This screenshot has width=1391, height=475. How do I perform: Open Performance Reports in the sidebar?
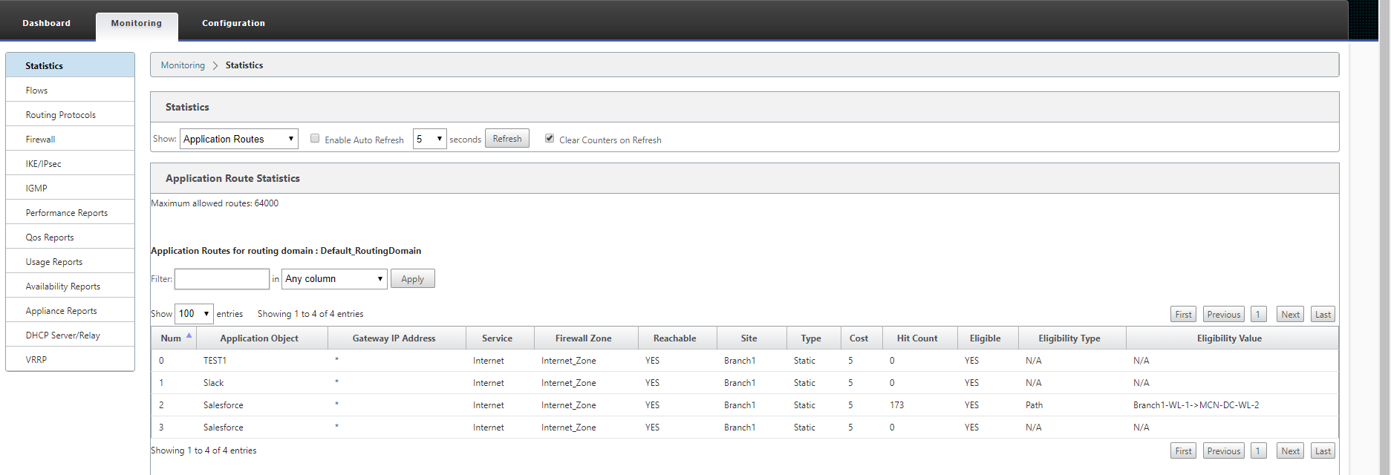(70, 212)
